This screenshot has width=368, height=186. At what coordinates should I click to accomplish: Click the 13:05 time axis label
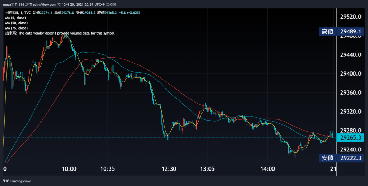point(207,169)
